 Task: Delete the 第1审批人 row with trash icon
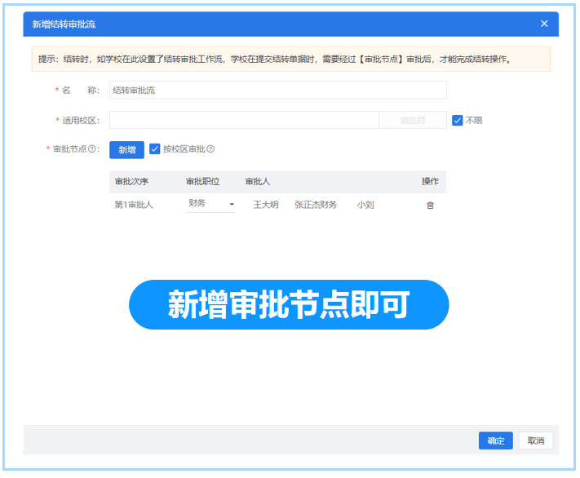pos(430,206)
